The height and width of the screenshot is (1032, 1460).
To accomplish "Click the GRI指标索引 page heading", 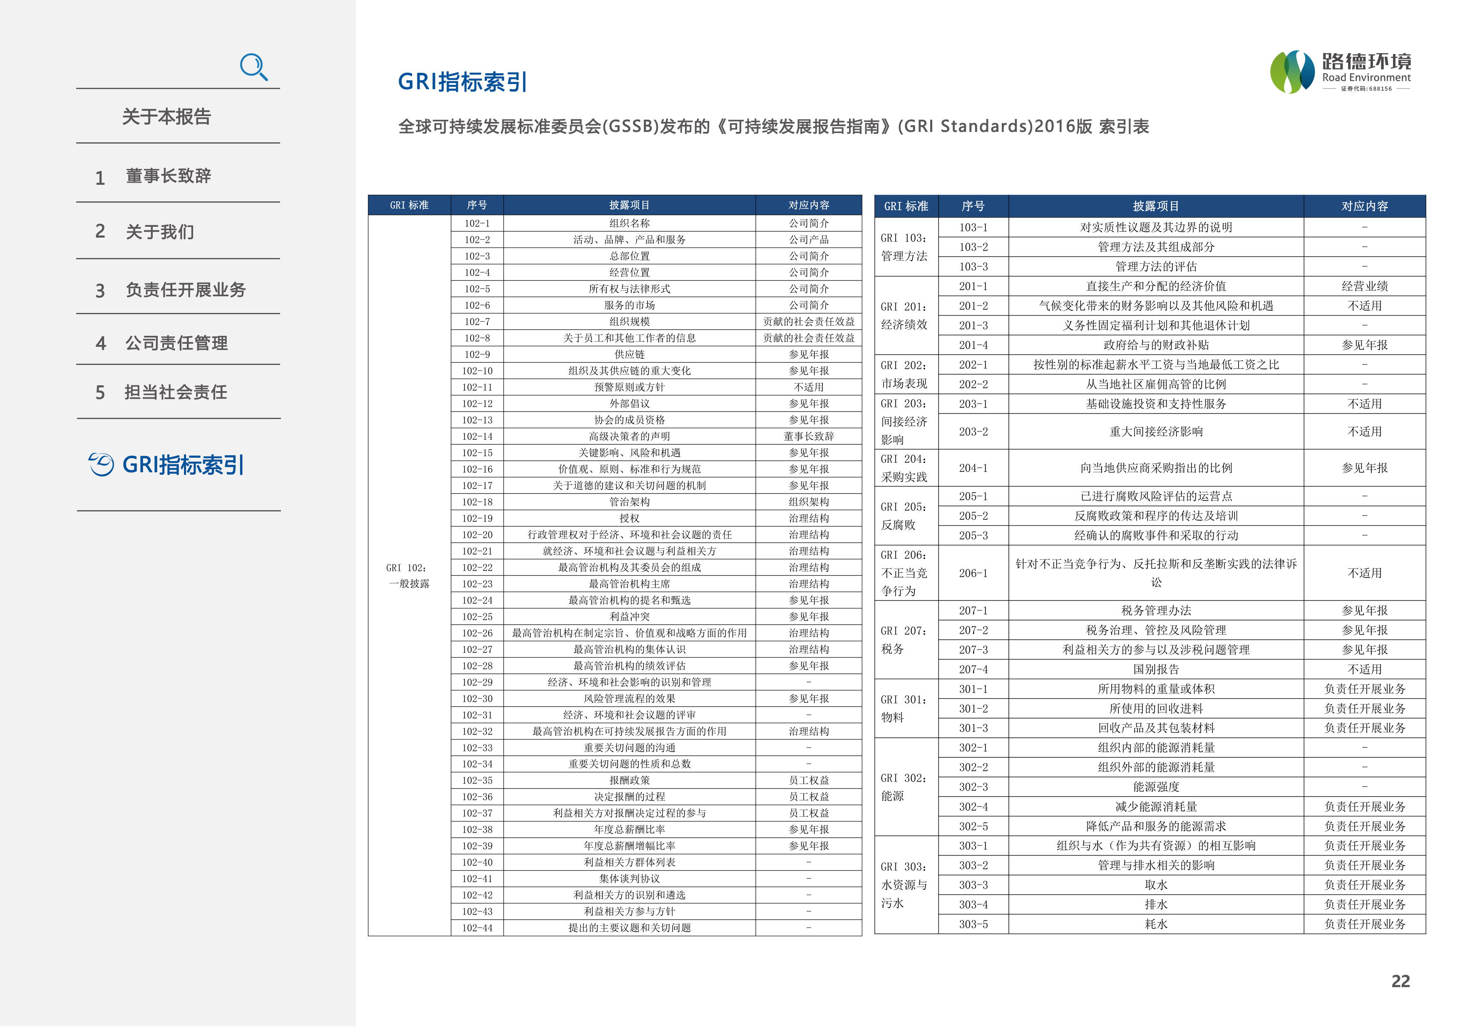I will pyautogui.click(x=462, y=82).
